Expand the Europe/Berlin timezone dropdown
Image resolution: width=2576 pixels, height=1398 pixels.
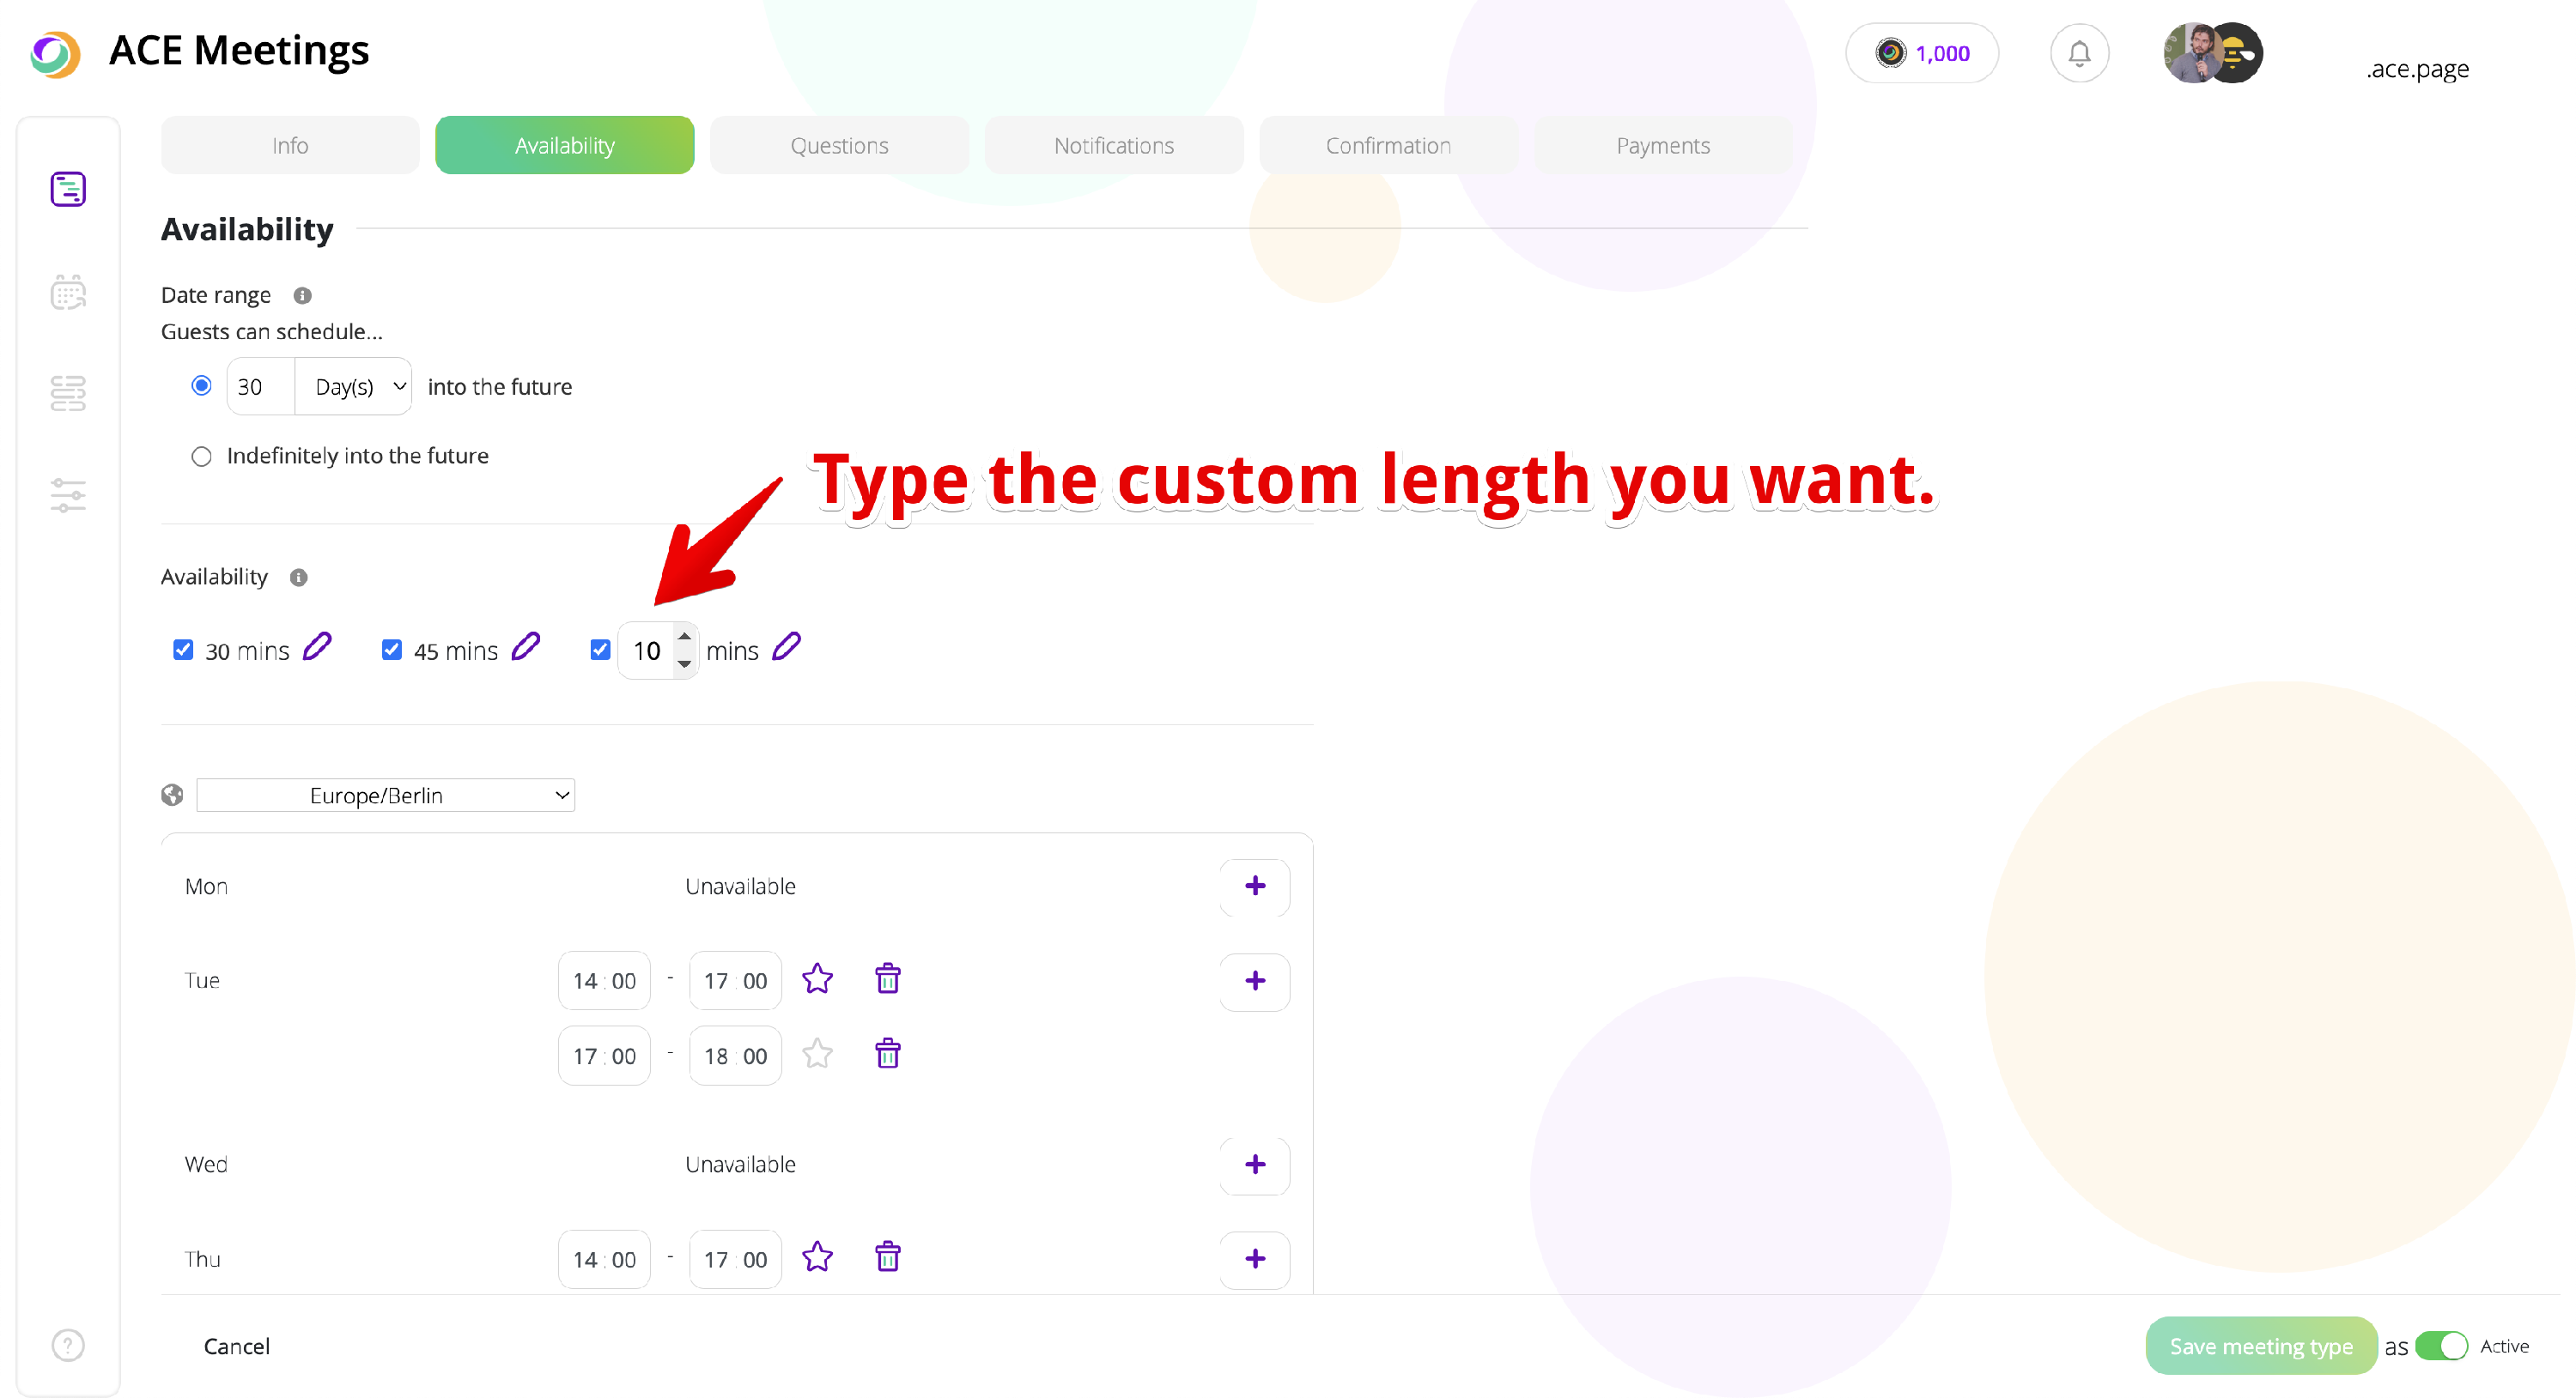pos(386,796)
